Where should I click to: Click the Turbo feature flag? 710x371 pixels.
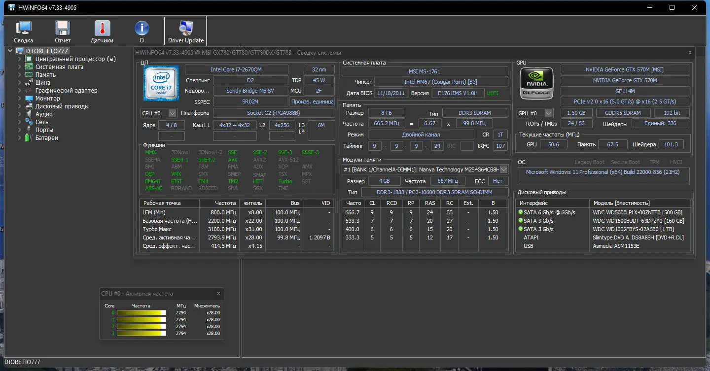pos(285,181)
